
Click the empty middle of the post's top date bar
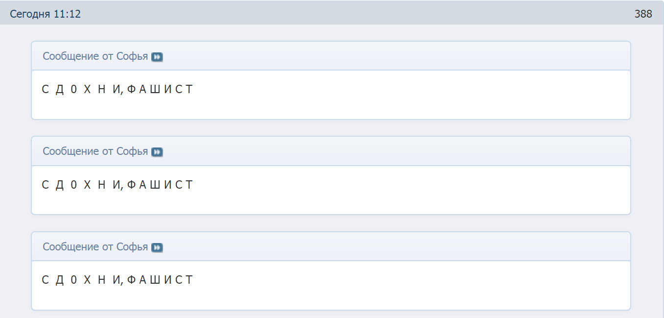coord(343,14)
